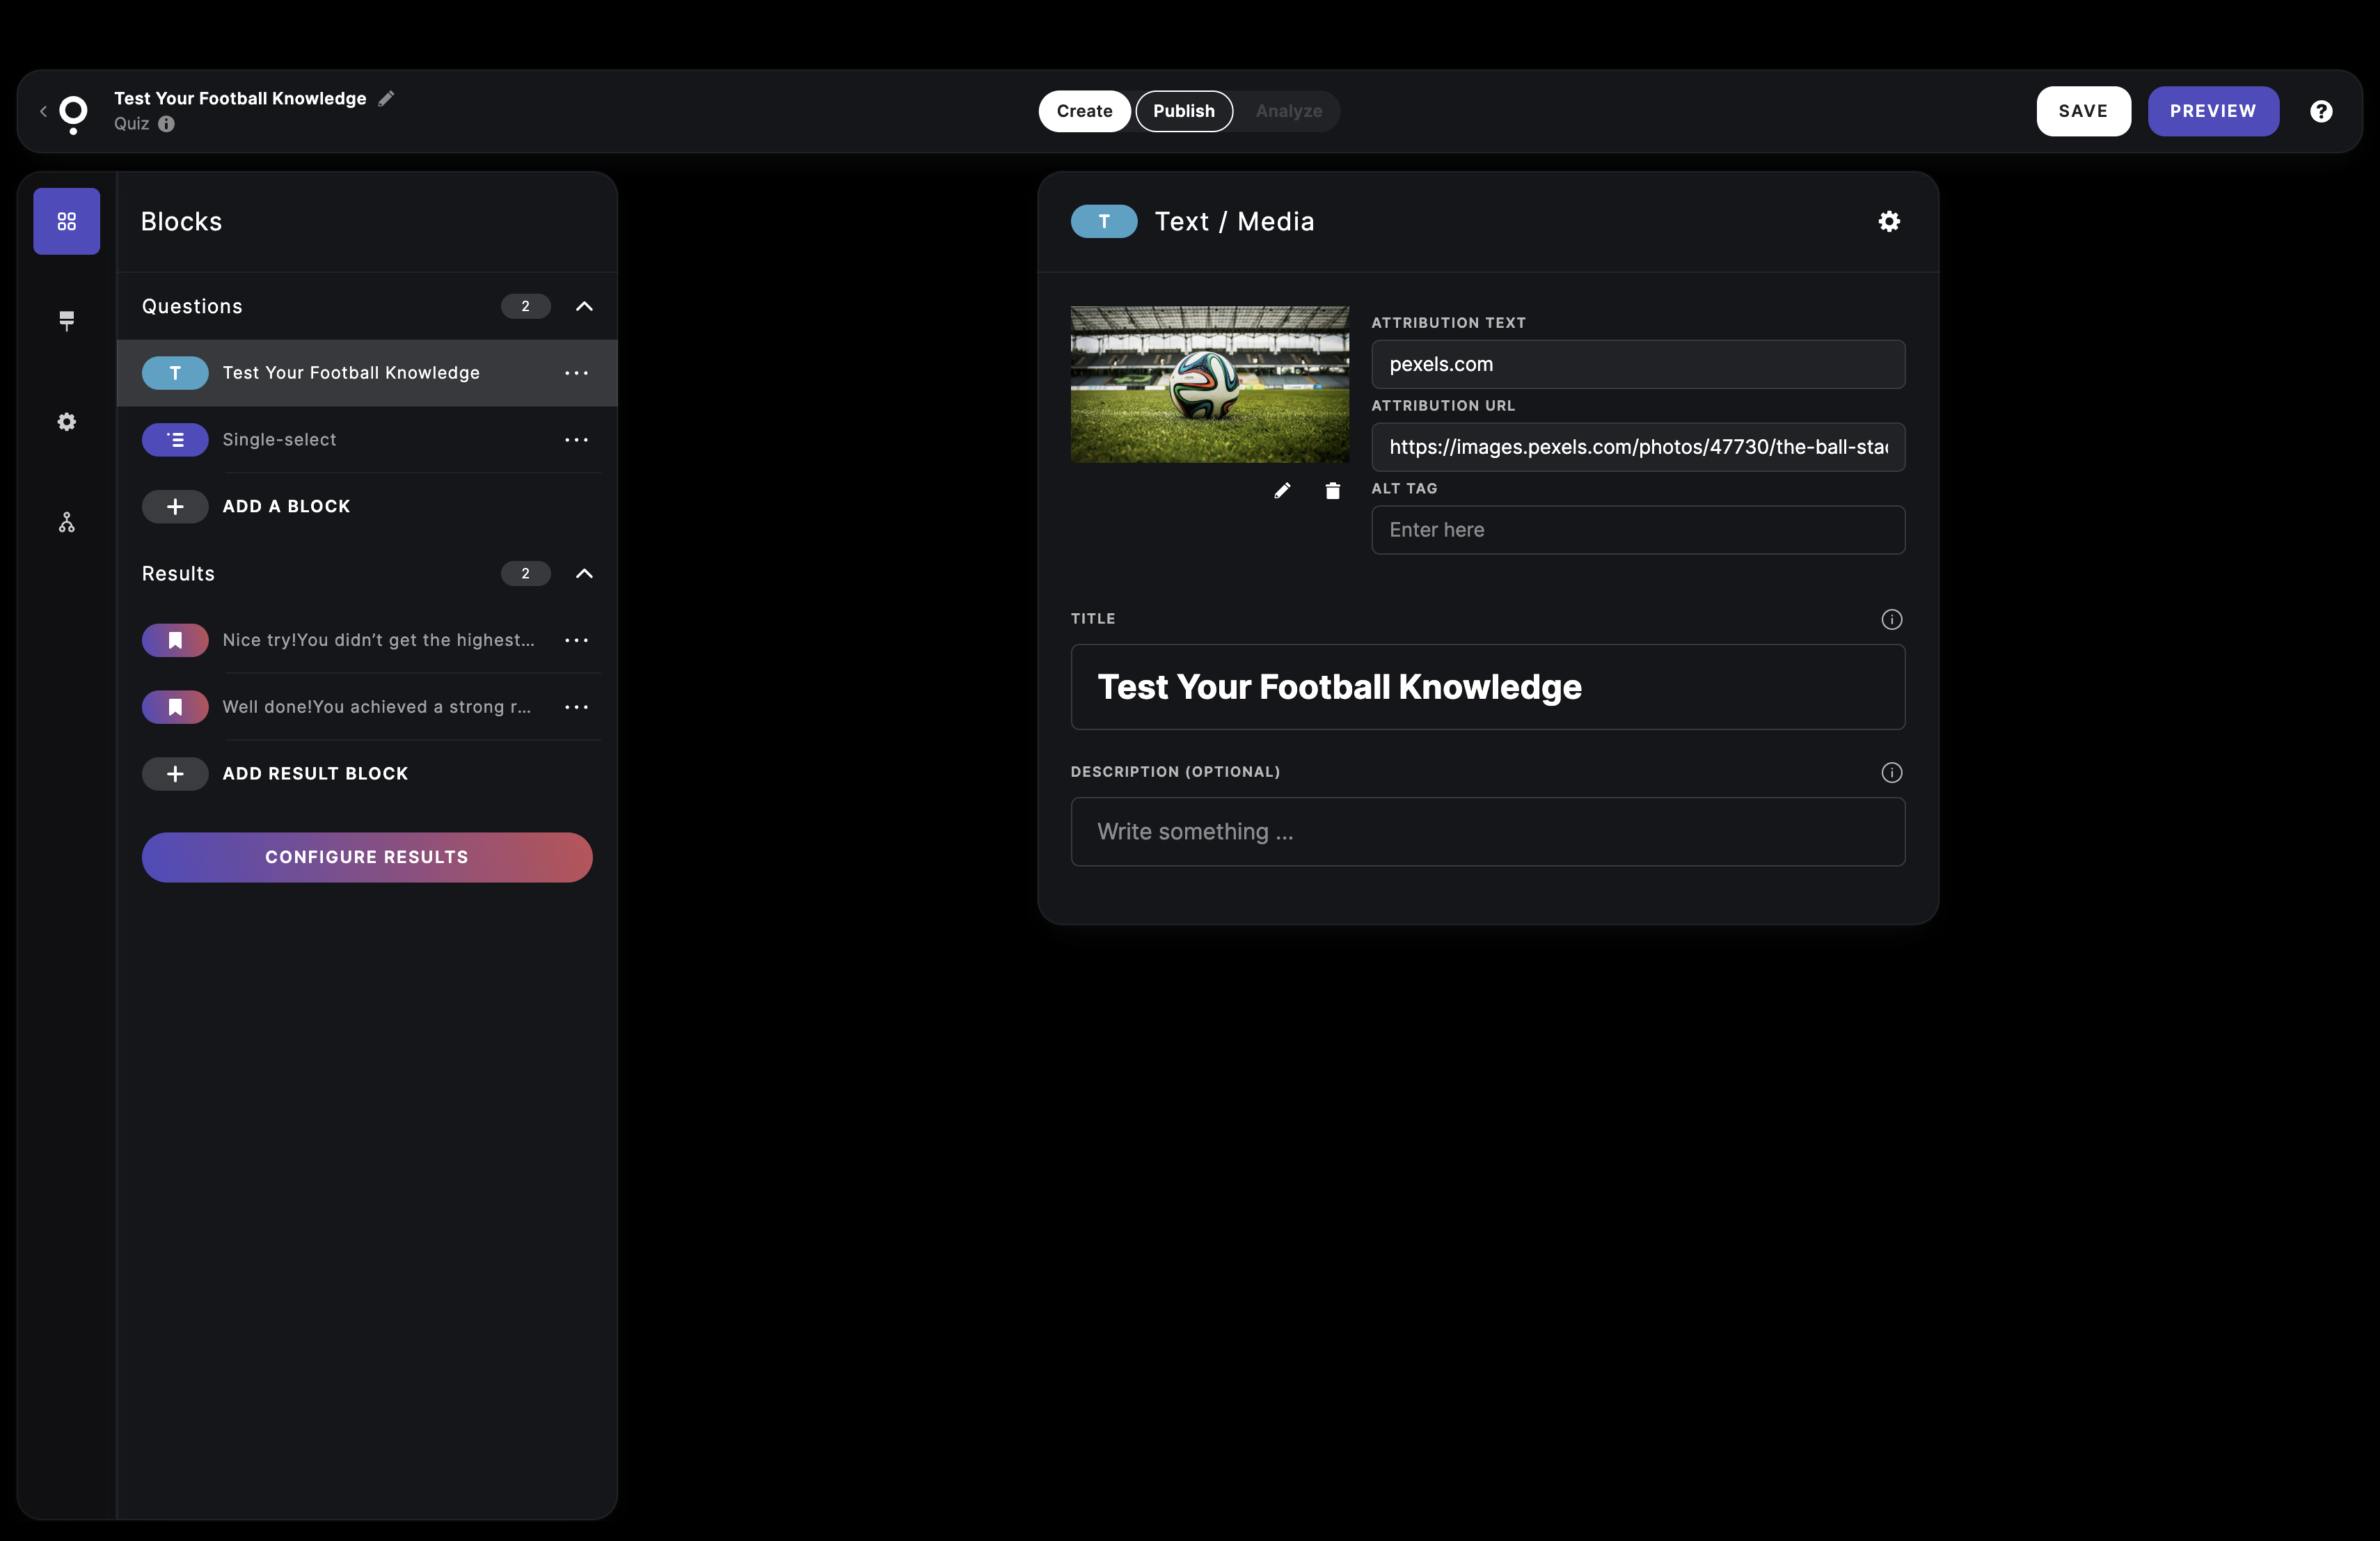Open the settings gear in left sidebar
The image size is (2380, 1541).
pos(66,422)
